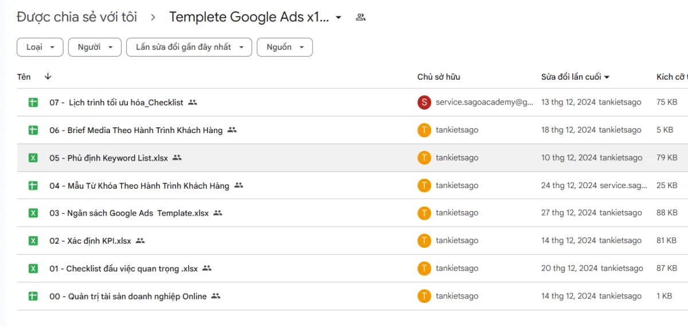Open the Loại filter dropdown
The width and height of the screenshot is (688, 327).
pyautogui.click(x=40, y=47)
